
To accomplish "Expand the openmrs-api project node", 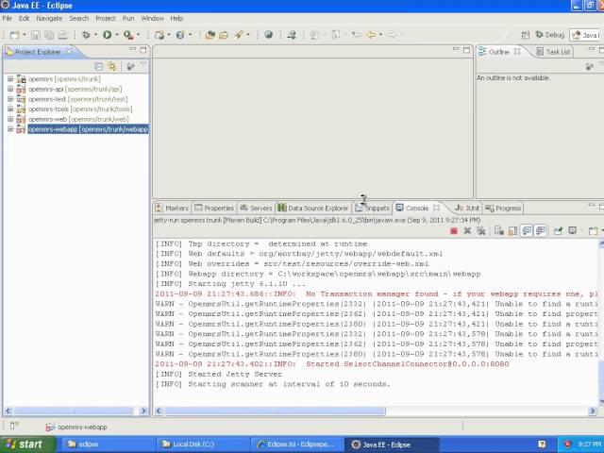I will pyautogui.click(x=10, y=89).
